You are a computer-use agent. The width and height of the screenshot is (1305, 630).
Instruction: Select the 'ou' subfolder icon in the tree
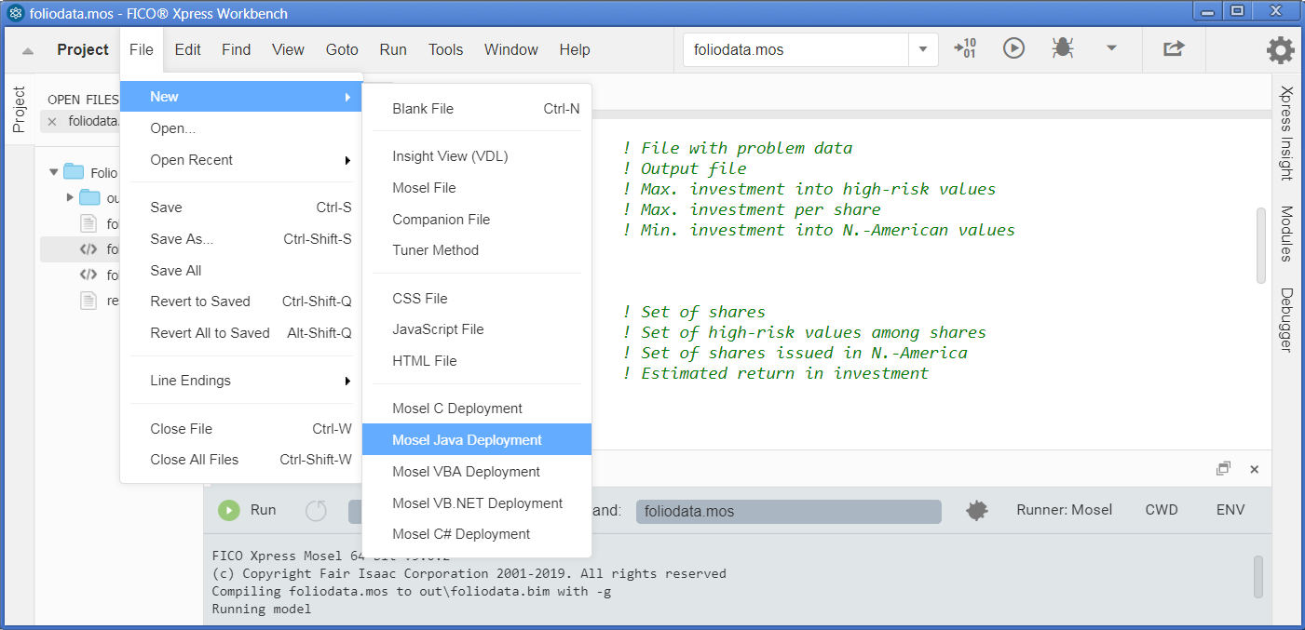coord(89,197)
